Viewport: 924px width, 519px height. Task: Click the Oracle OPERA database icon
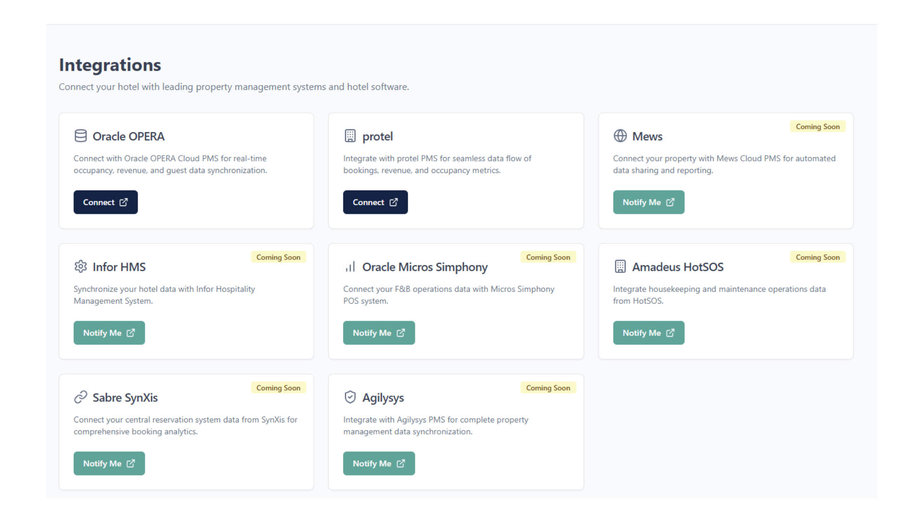[x=80, y=136]
